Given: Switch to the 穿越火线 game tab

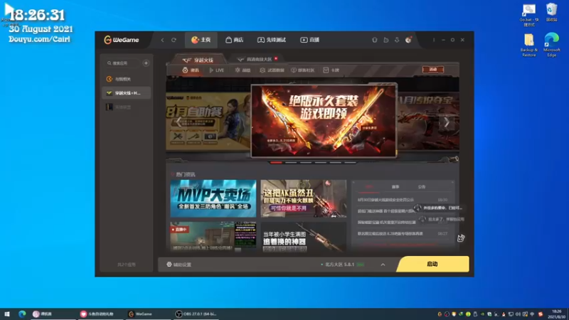Looking at the screenshot, I should 198,60.
